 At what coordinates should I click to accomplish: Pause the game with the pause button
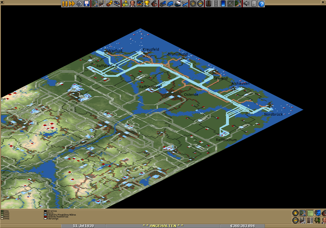click(x=65, y=4)
